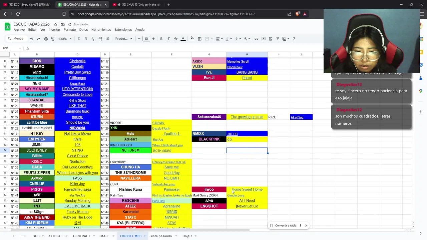Toggle strikethrough formatting
Viewport: 427px width, 240px height.
[175, 39]
